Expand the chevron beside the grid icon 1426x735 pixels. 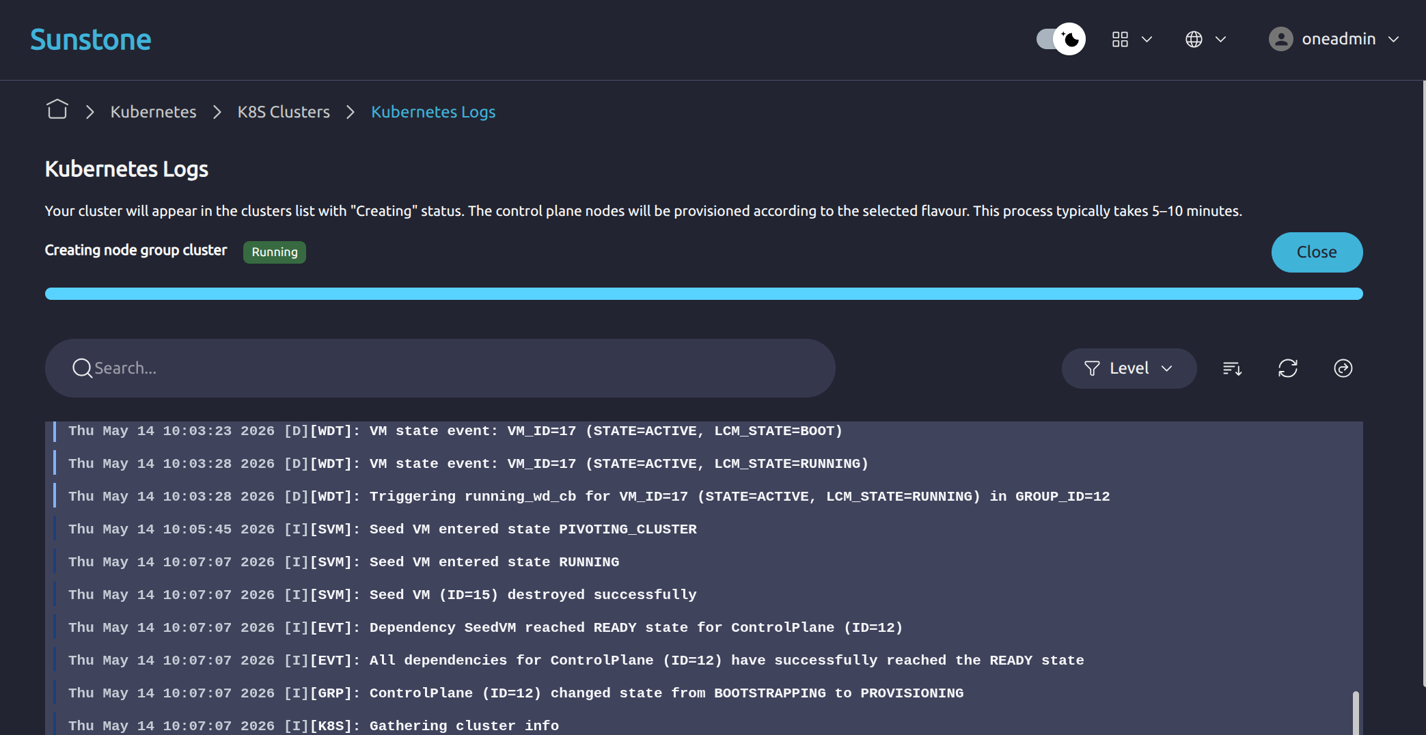pos(1147,40)
